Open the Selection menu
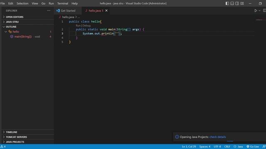This screenshot has height=149, width=266. pos(22,3)
